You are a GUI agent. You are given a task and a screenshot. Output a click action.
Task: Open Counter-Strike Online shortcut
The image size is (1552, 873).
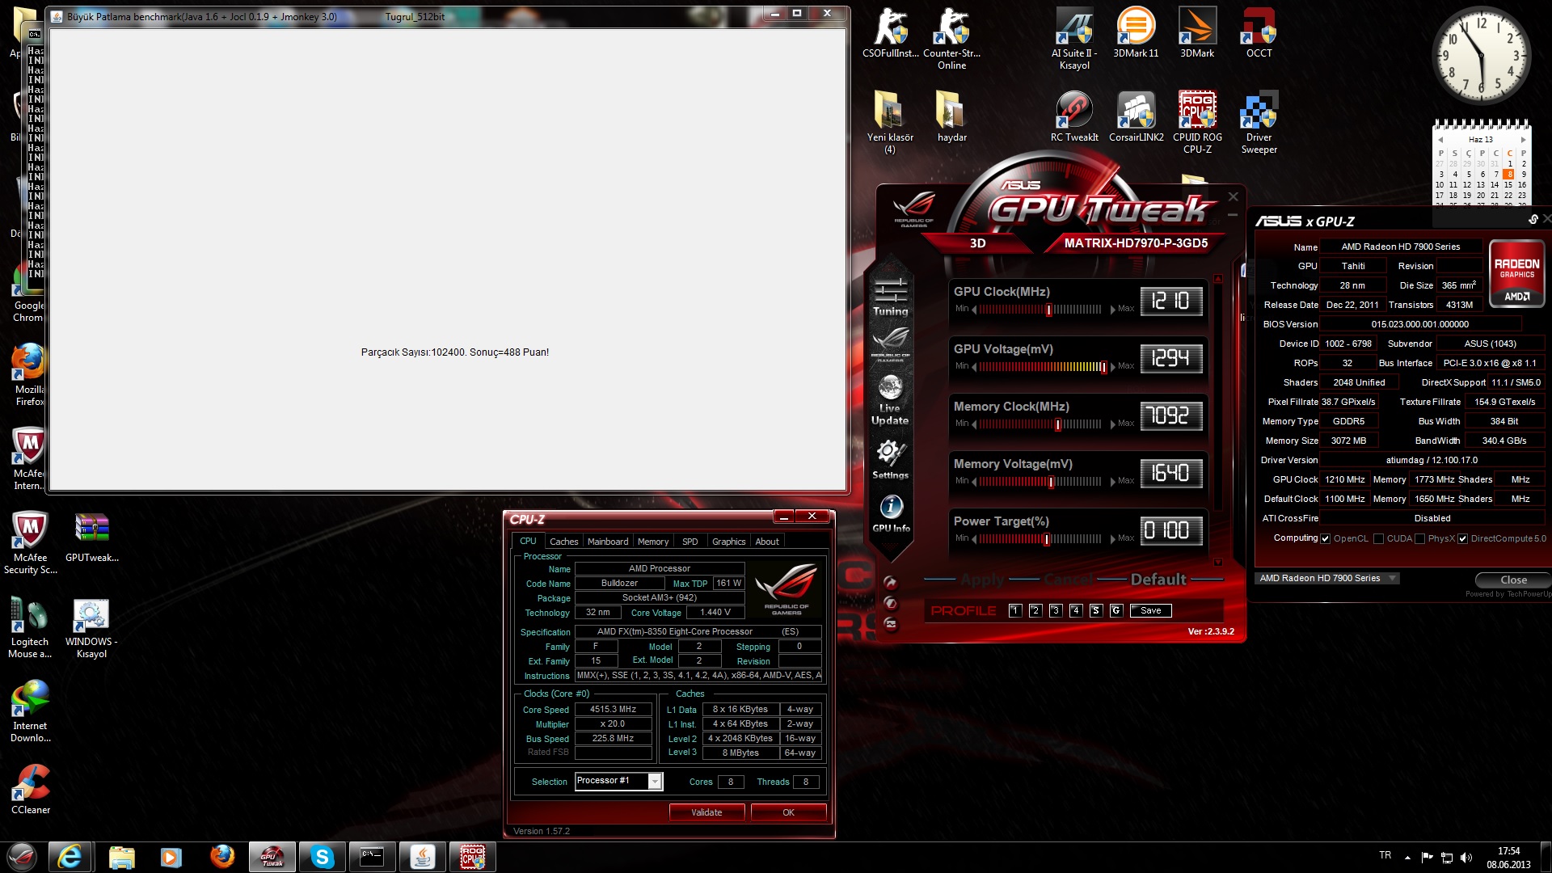(x=951, y=39)
